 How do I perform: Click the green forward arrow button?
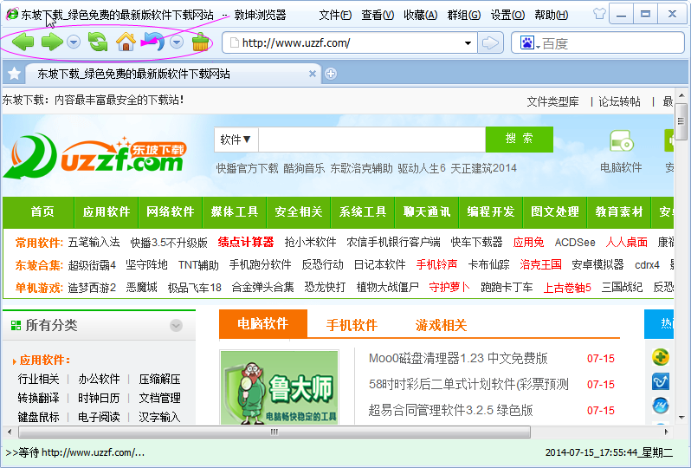[51, 42]
